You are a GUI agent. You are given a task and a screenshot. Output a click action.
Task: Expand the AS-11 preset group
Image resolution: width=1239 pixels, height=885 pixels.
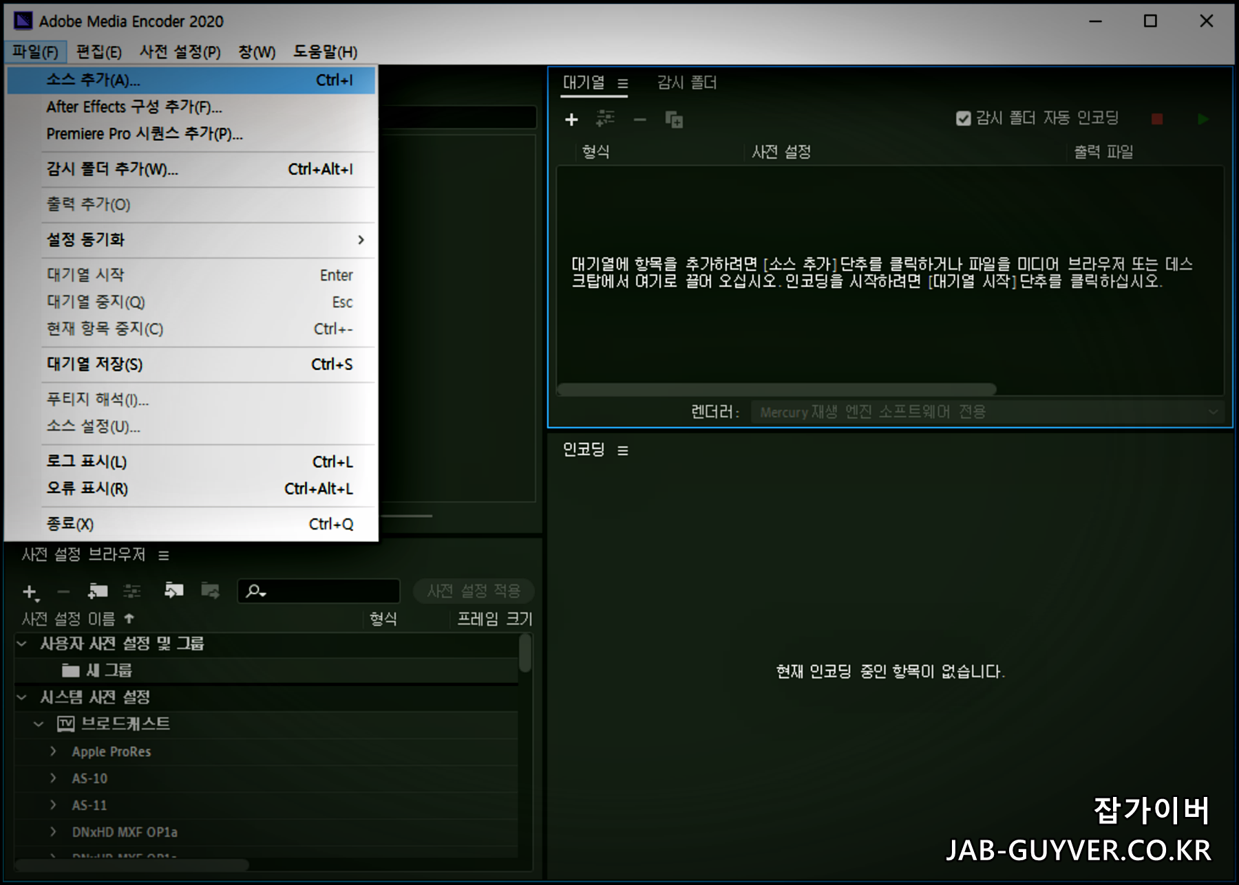tap(53, 805)
